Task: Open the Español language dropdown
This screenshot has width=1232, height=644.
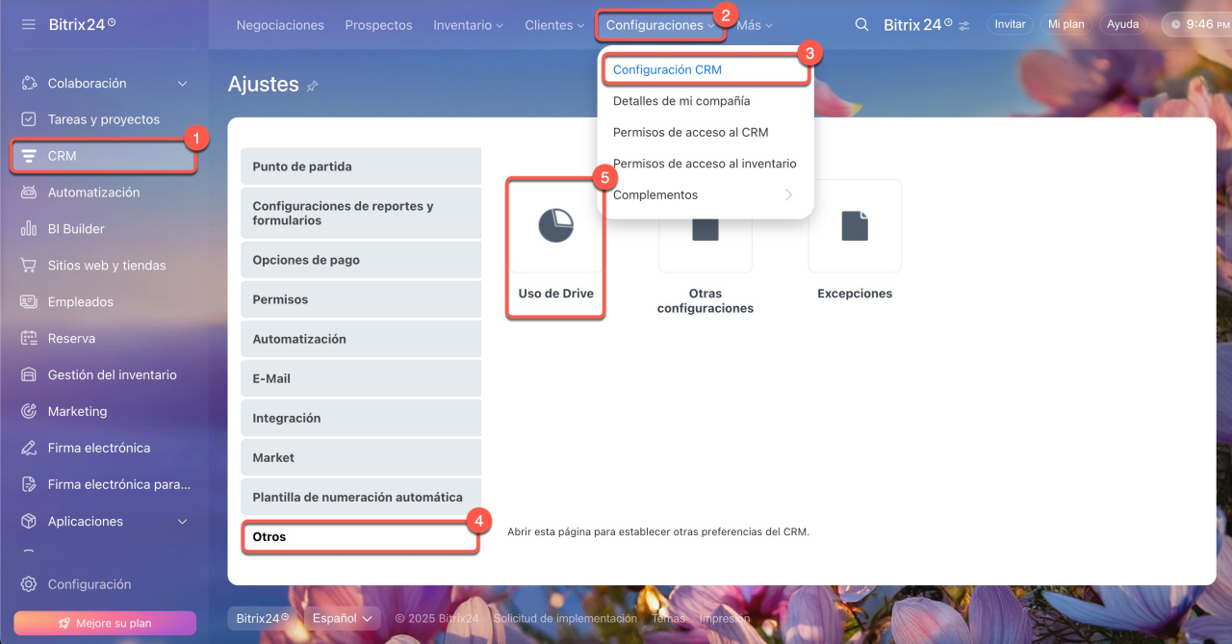Action: pyautogui.click(x=342, y=618)
